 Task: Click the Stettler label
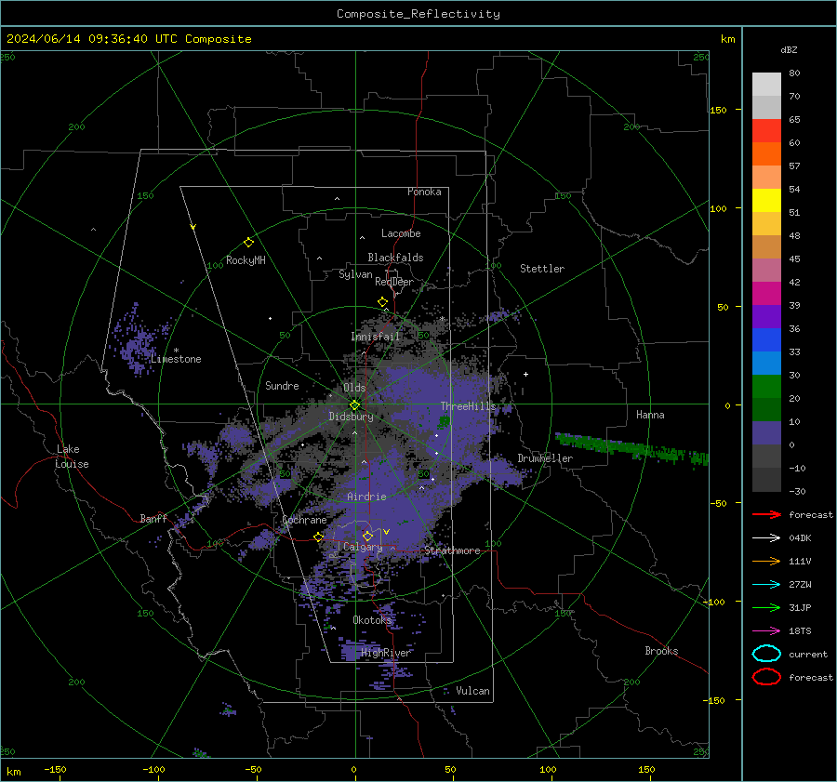[x=542, y=269]
